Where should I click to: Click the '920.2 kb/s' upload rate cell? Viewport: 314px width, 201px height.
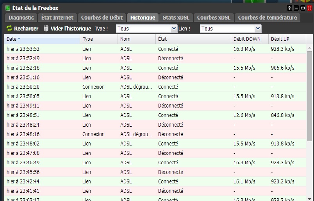pyautogui.click(x=282, y=181)
